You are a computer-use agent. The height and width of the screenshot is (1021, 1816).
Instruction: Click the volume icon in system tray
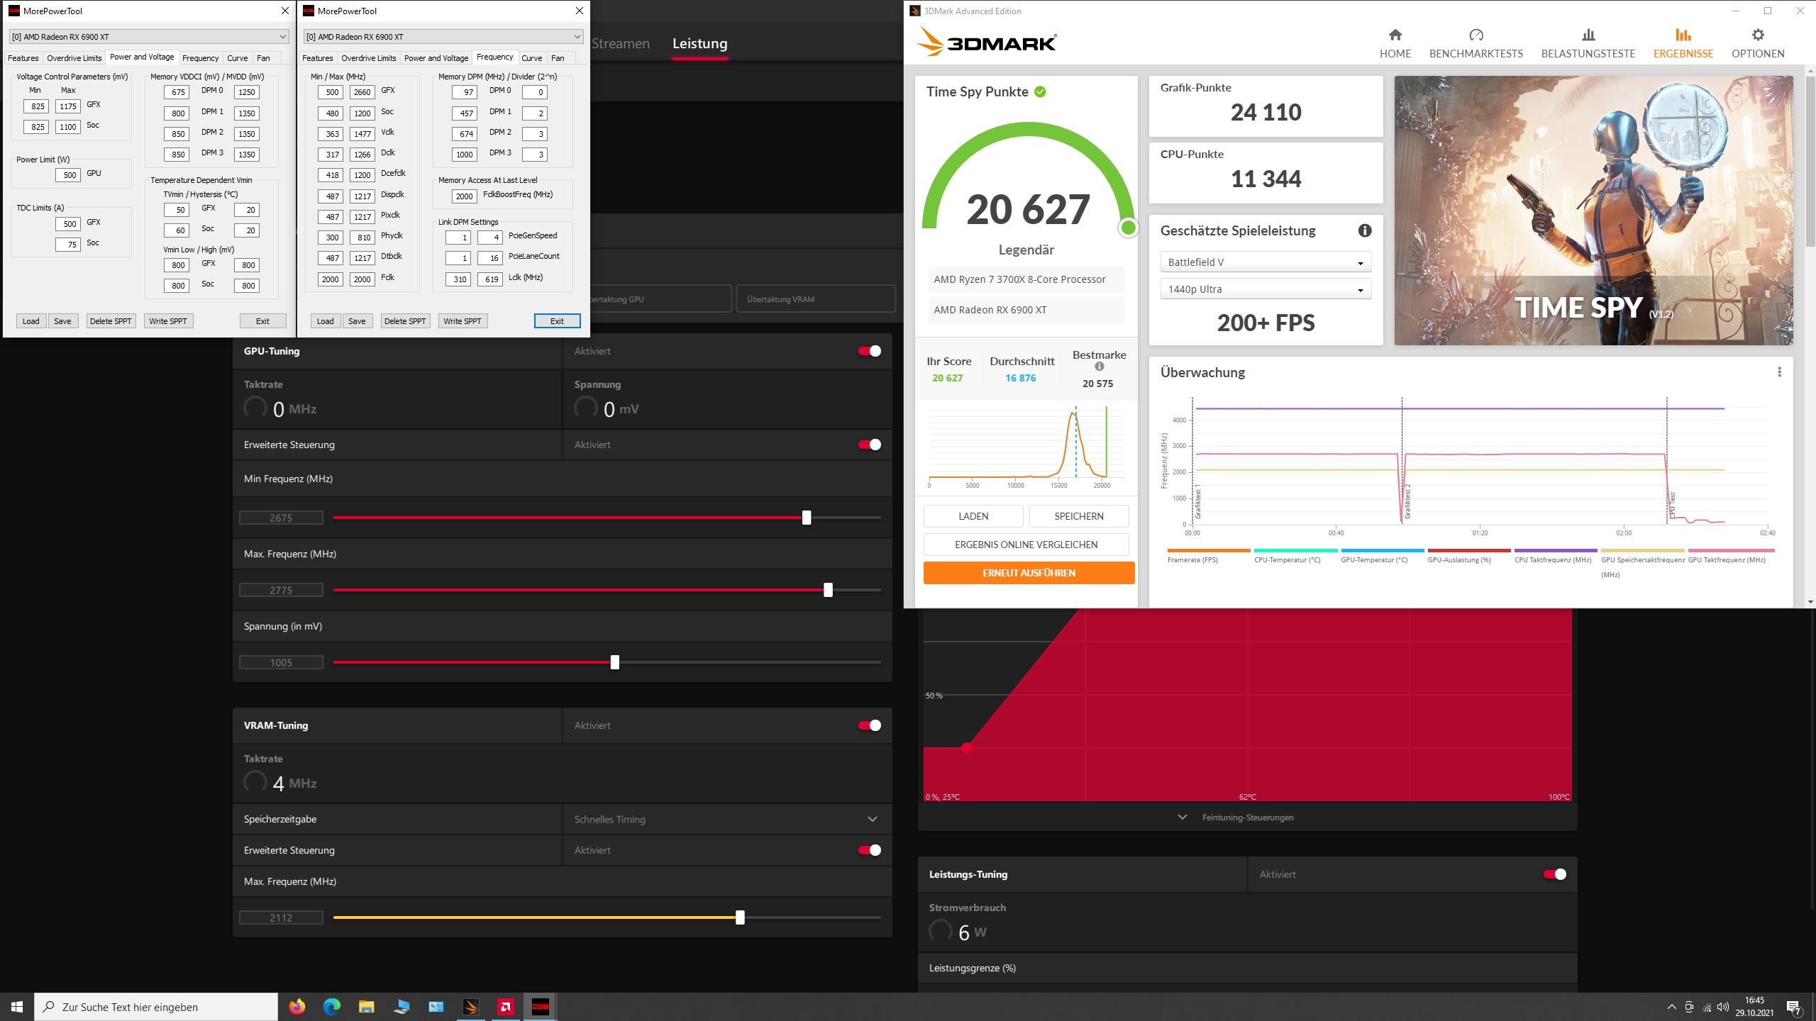click(1723, 1007)
